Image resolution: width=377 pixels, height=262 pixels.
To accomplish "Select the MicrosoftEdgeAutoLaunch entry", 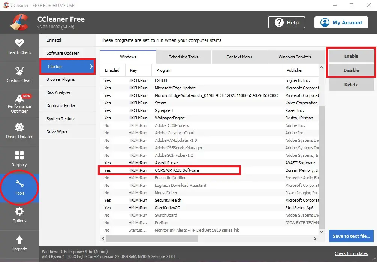I will point(209,95).
